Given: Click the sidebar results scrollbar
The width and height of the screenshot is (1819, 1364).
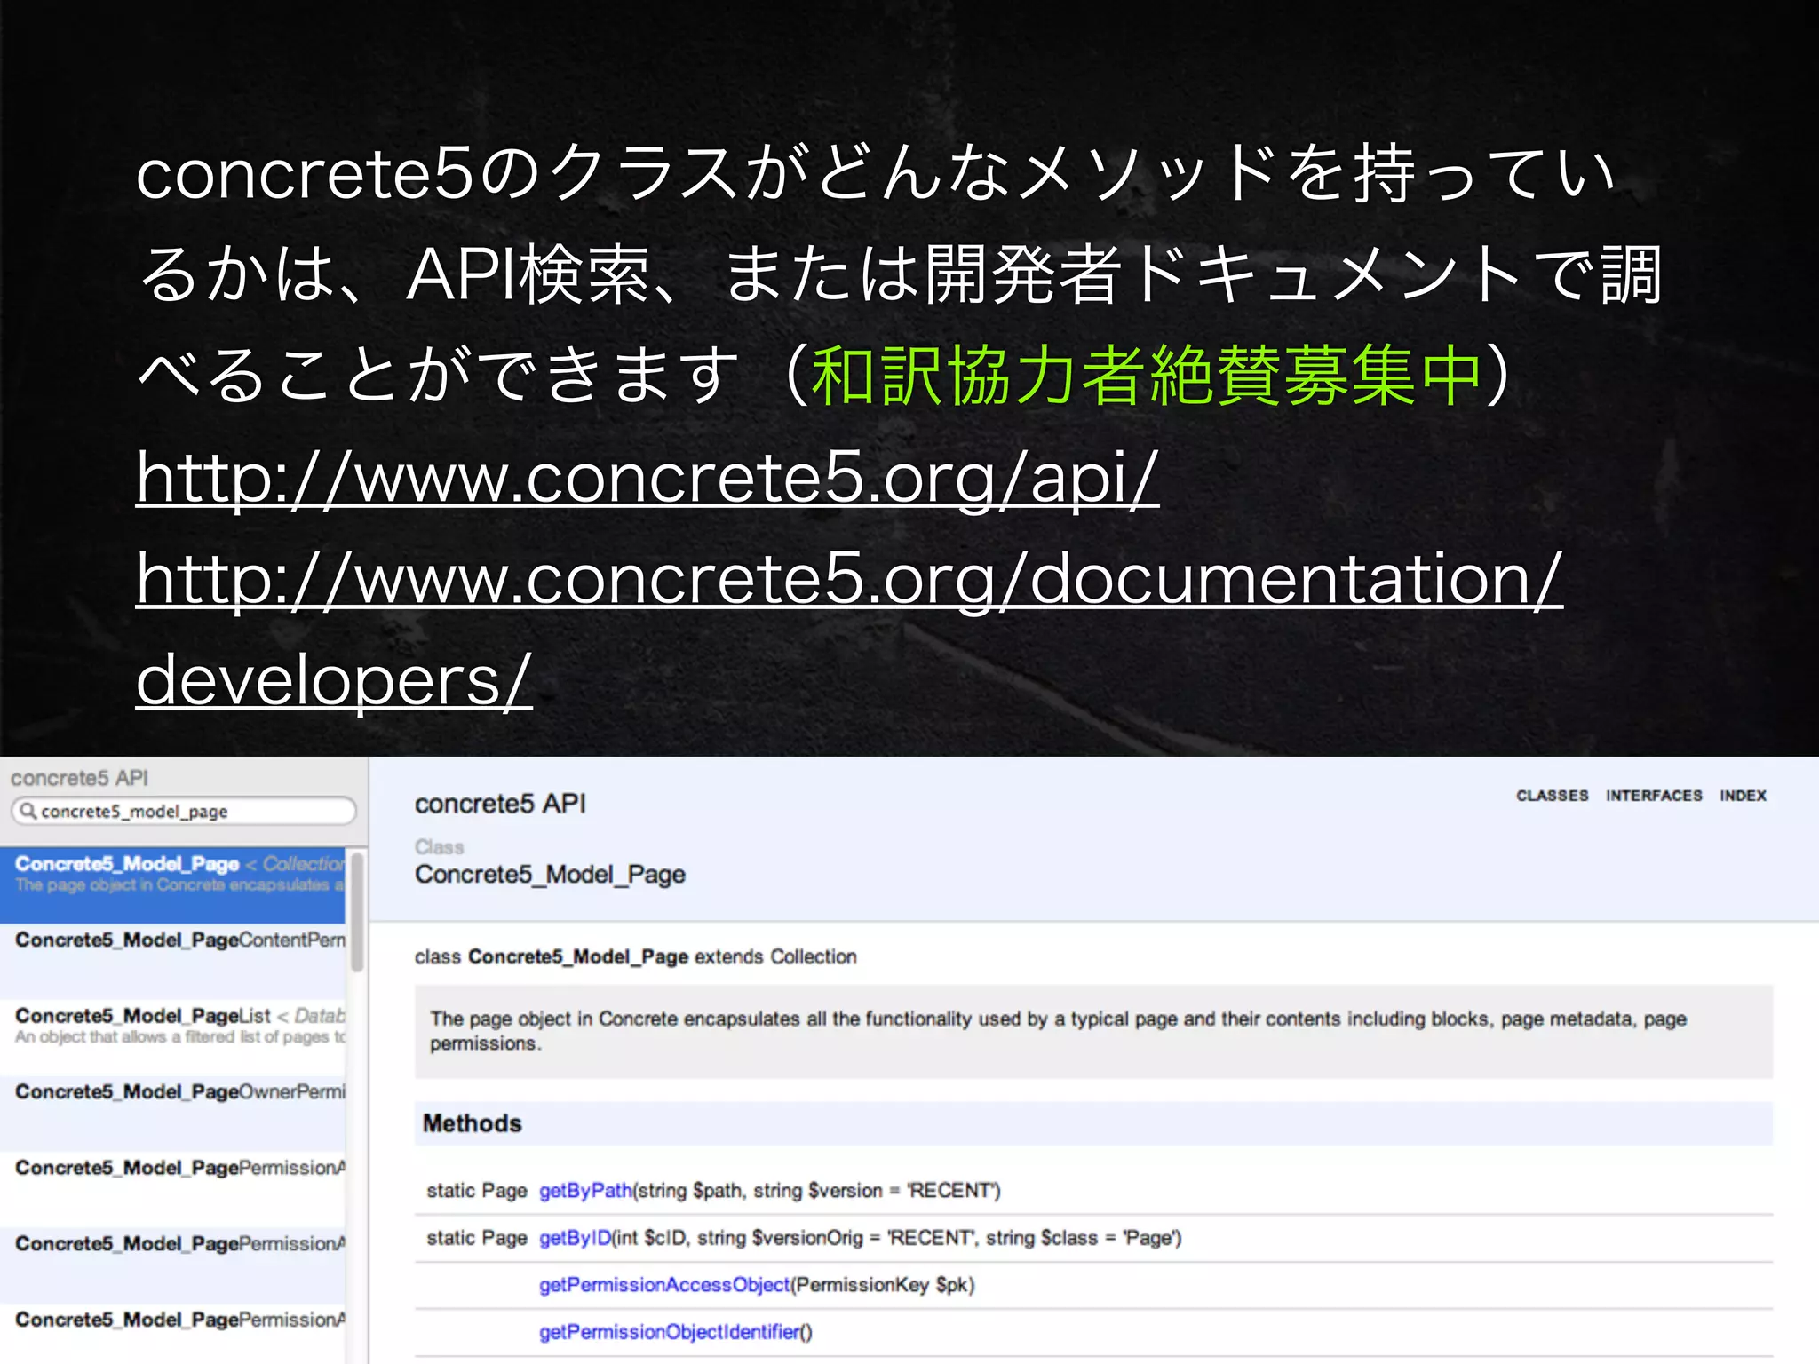Looking at the screenshot, I should (357, 911).
